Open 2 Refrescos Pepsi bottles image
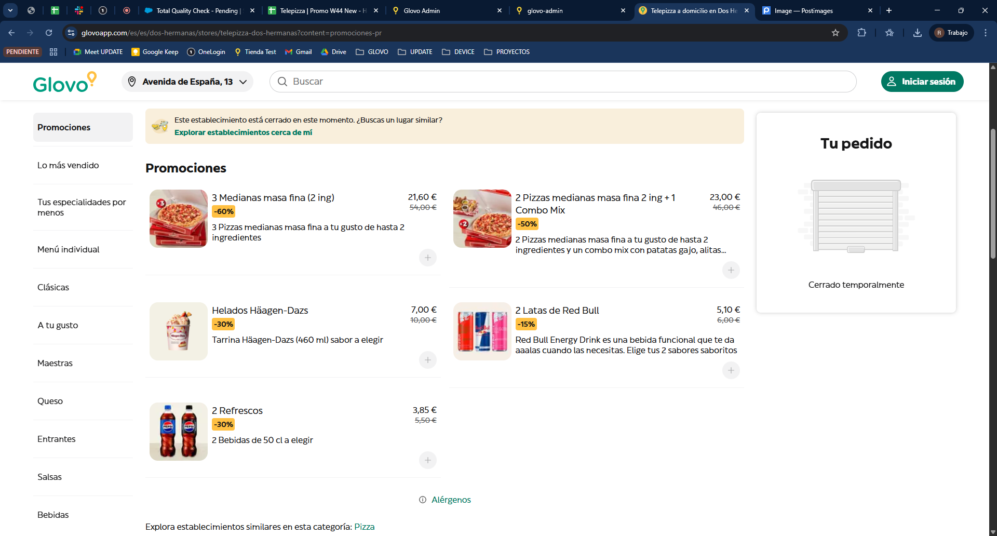Viewport: 997px width, 536px height. [x=179, y=432]
